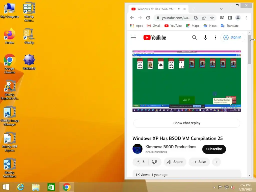Viewport: 256px width, 192px height.
Task: Open Kimmese BSOD Productions channel avatar
Action: [137, 149]
